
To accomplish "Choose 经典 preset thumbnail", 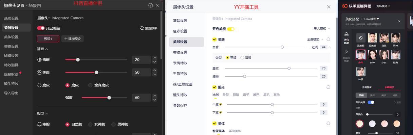I will [395, 55].
